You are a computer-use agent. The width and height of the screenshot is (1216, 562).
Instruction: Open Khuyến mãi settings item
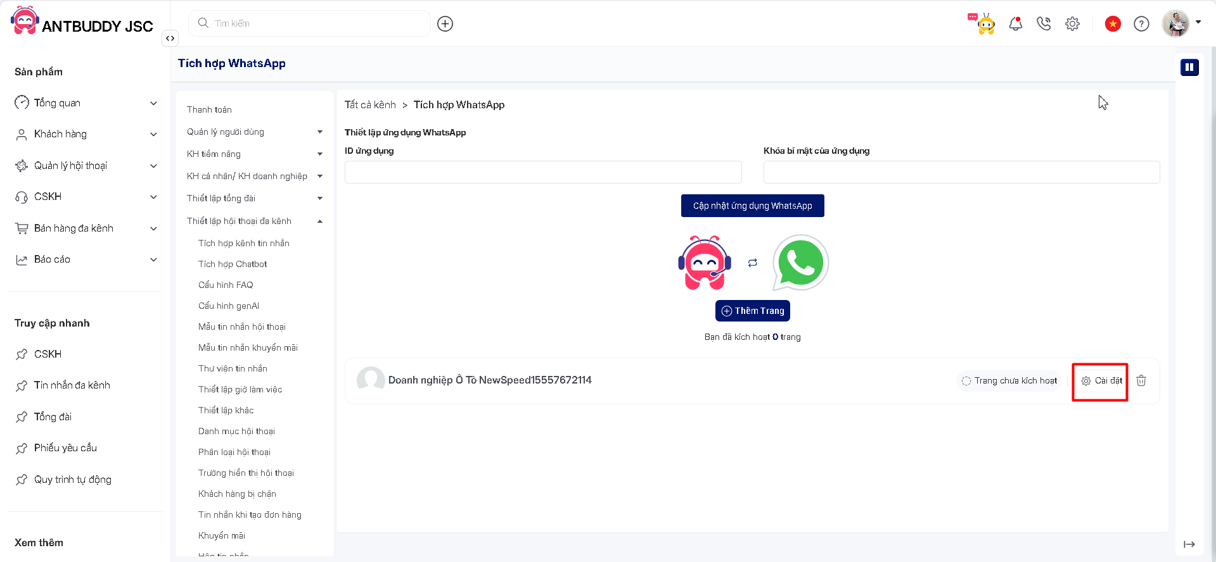222,535
